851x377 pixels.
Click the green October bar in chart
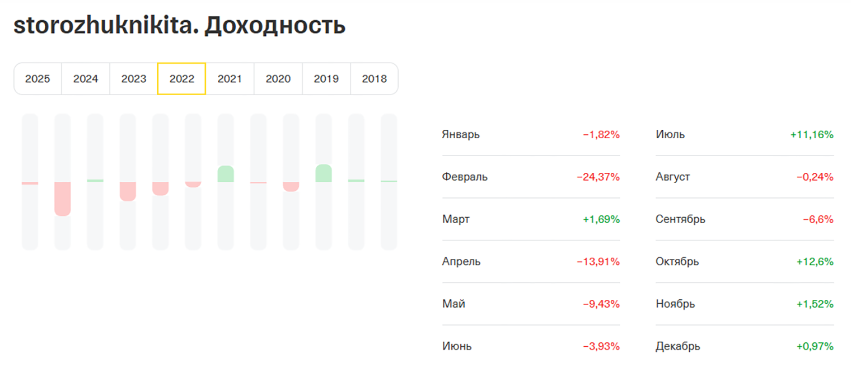[x=324, y=173]
